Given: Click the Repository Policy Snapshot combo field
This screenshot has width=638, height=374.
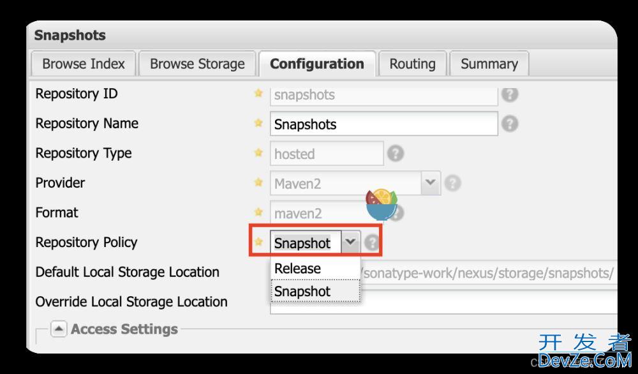Looking at the screenshot, I should (306, 243).
